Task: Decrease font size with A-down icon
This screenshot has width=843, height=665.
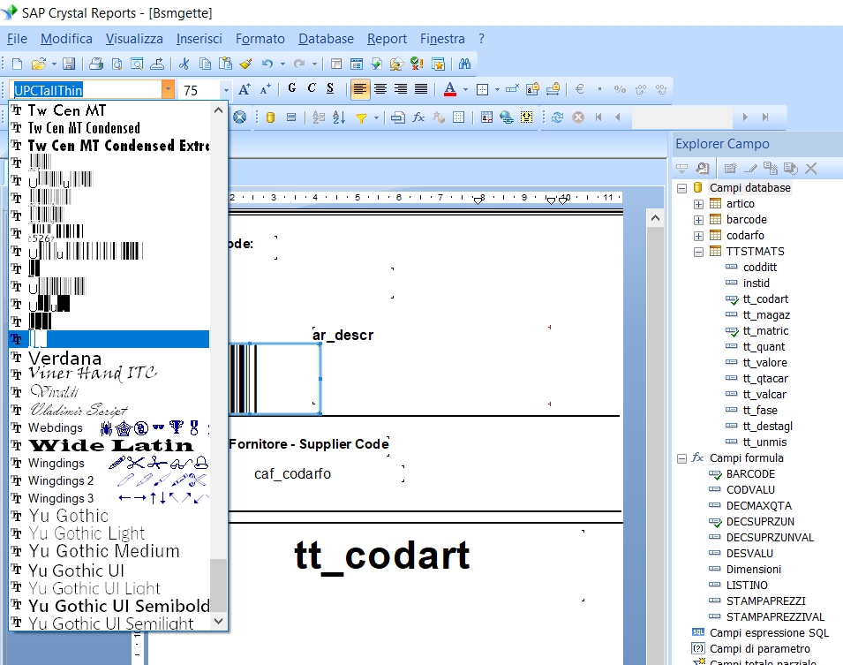Action: pyautogui.click(x=265, y=89)
